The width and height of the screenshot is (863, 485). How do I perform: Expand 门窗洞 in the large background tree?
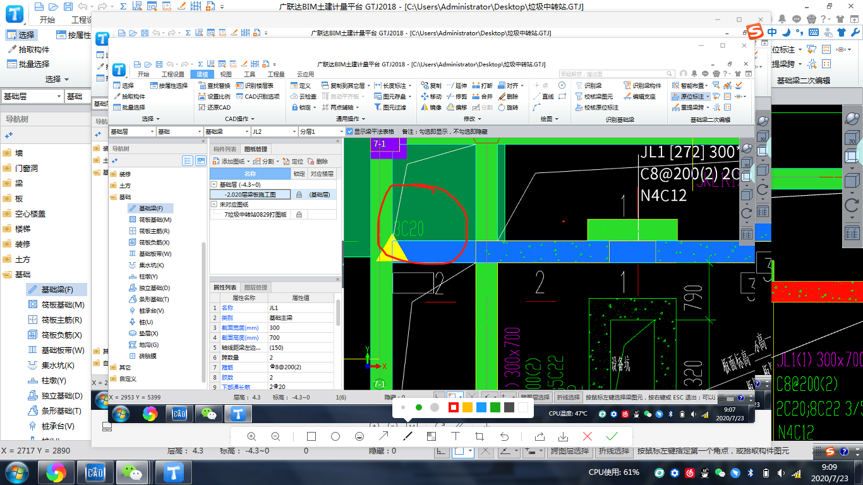coord(7,168)
